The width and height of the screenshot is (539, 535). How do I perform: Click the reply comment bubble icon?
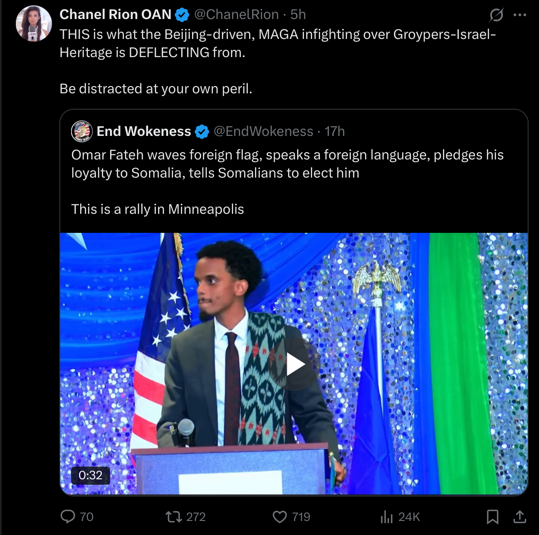click(68, 516)
